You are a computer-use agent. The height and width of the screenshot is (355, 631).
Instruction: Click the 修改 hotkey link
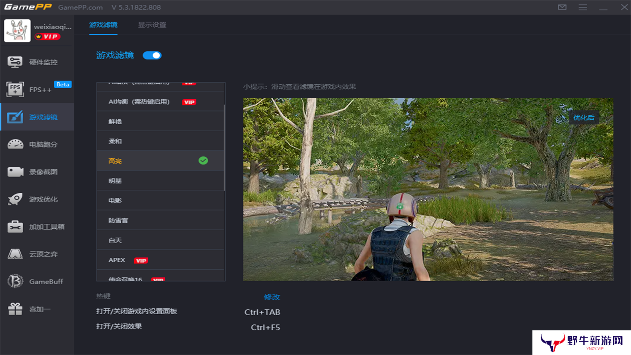pos(272,297)
